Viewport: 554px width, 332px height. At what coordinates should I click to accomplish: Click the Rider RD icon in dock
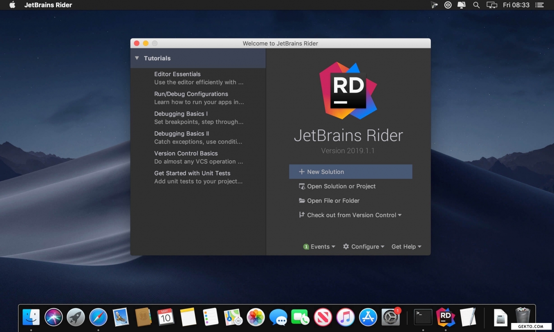(446, 317)
